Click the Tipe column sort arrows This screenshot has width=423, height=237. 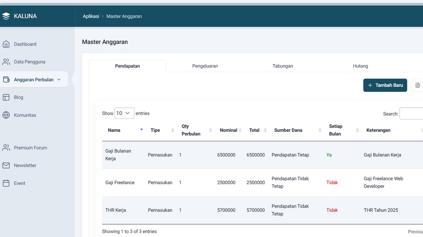(x=172, y=130)
